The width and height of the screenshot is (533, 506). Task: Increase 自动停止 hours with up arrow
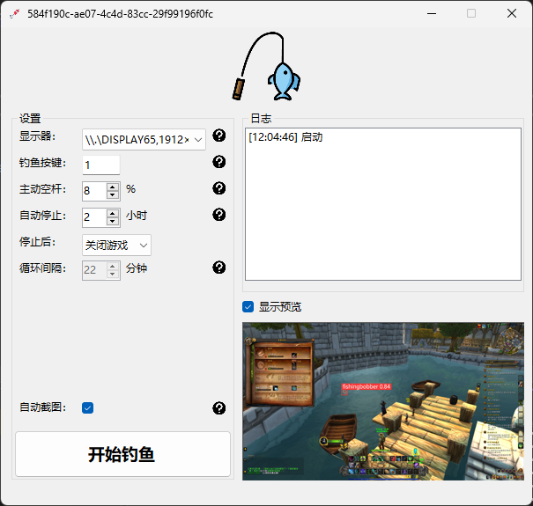pyautogui.click(x=113, y=214)
